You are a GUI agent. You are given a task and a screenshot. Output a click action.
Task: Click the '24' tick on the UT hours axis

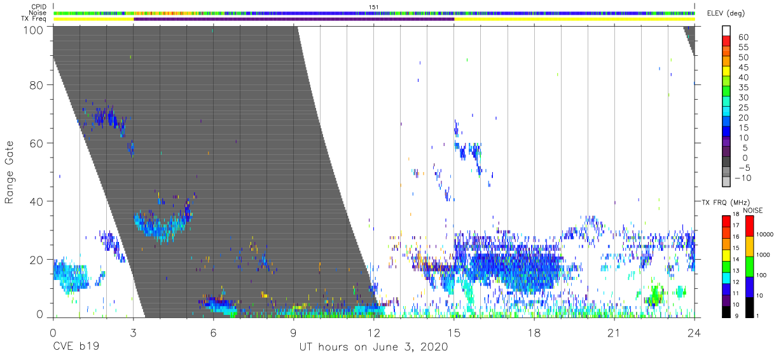[695, 332]
